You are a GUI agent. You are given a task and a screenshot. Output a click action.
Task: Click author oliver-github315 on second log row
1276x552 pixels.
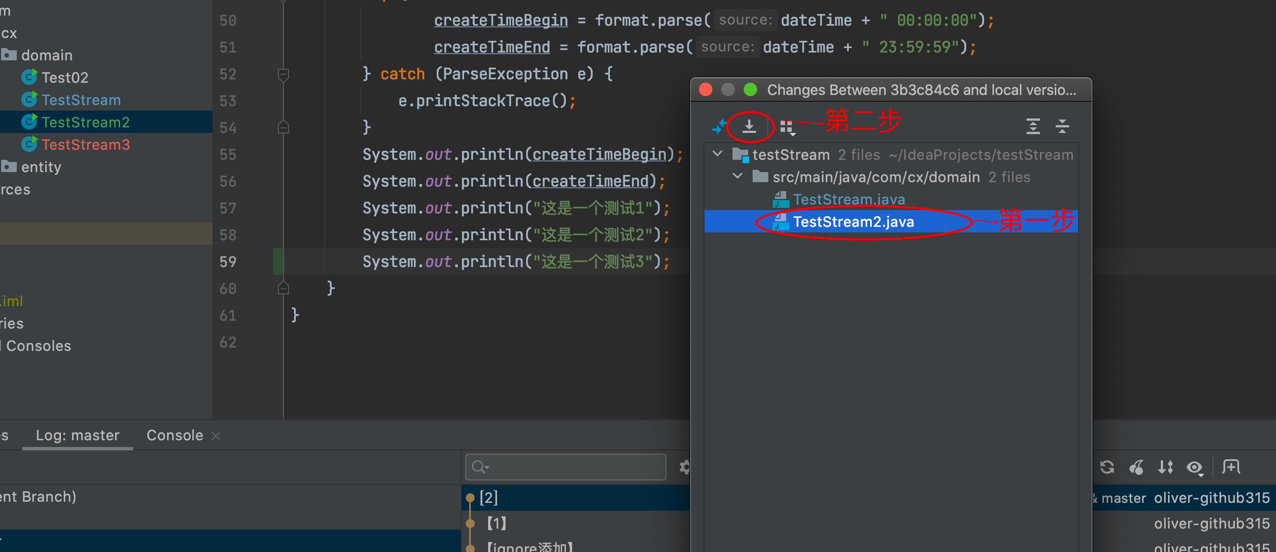[1212, 524]
